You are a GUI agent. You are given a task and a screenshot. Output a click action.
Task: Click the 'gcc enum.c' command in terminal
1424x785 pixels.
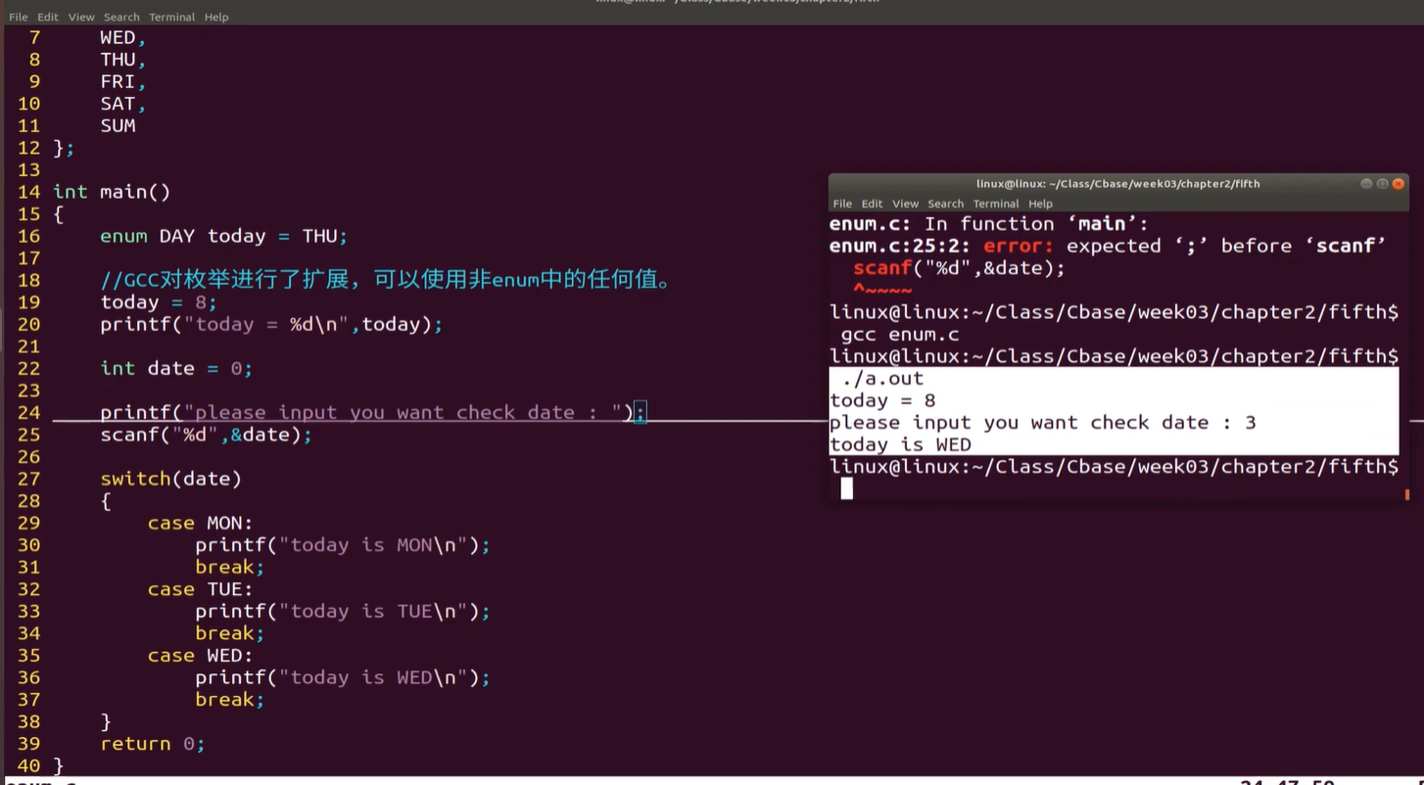[900, 335]
